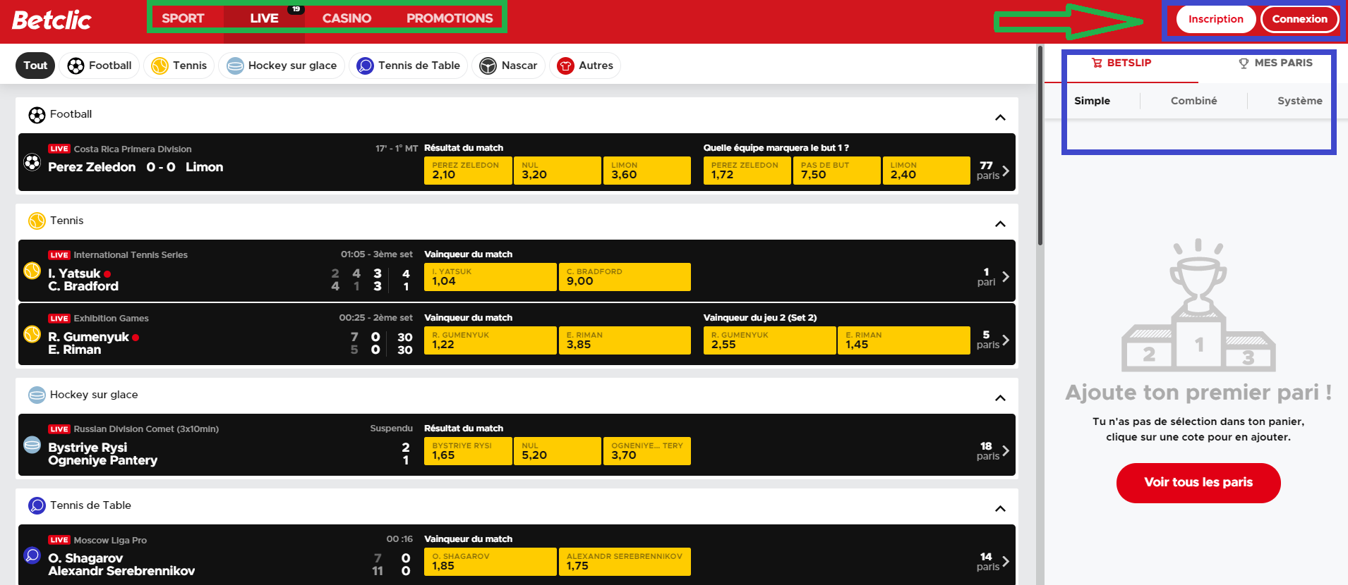Viewport: 1348px width, 585px height.
Task: Click the live events count badge 19
Action: tap(296, 9)
